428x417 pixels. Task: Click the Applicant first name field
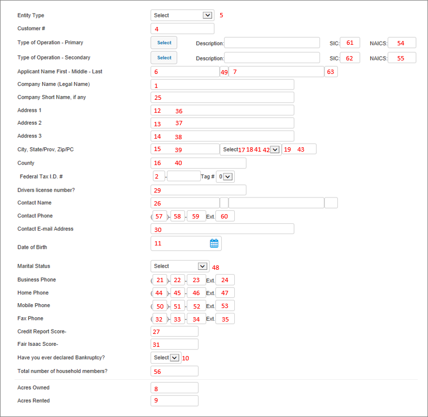185,72
